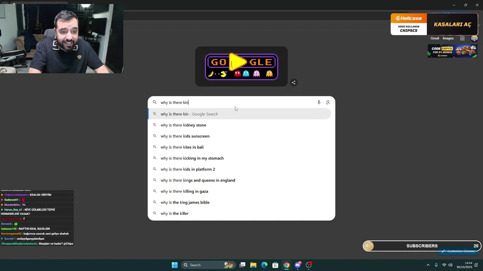Click the microphone icon in system tray
Image resolution: width=483 pixels, height=271 pixels.
click(x=436, y=265)
